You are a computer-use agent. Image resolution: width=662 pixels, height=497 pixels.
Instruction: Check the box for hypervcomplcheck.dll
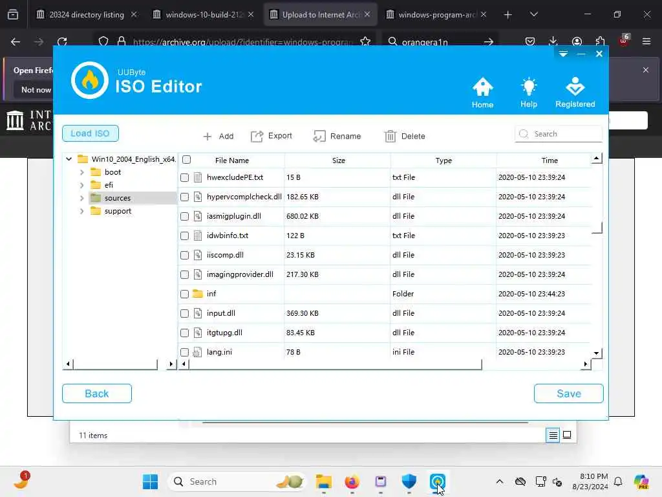point(184,197)
